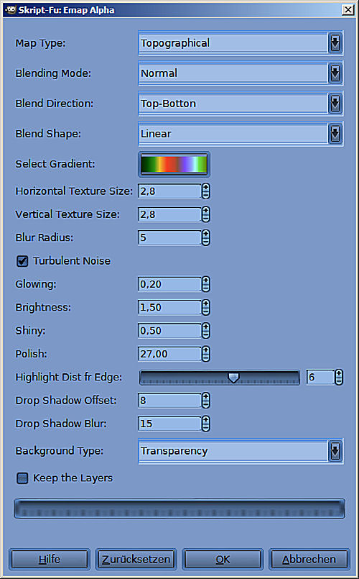Click into the Brightness input field
The height and width of the screenshot is (579, 359).
(x=170, y=308)
